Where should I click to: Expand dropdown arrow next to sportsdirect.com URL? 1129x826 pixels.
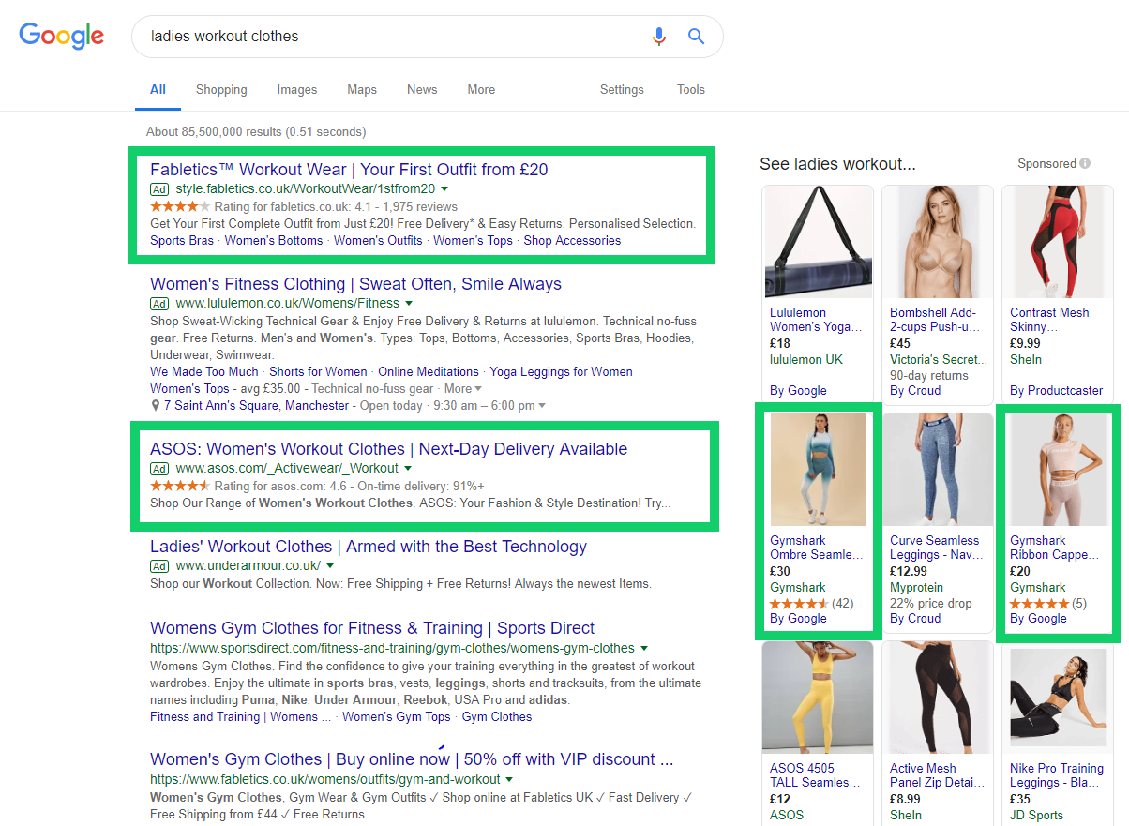click(x=644, y=649)
